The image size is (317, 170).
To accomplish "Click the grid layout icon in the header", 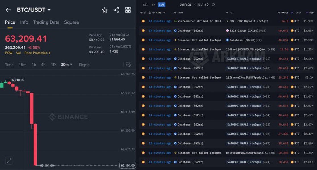I will pos(128,10).
